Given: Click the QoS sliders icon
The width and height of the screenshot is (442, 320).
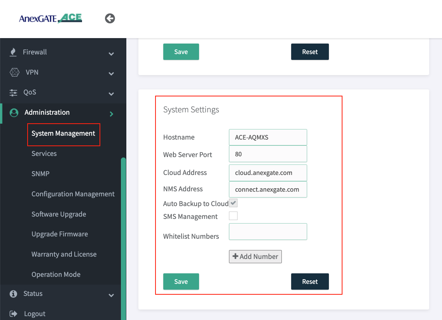Looking at the screenshot, I should [x=14, y=93].
